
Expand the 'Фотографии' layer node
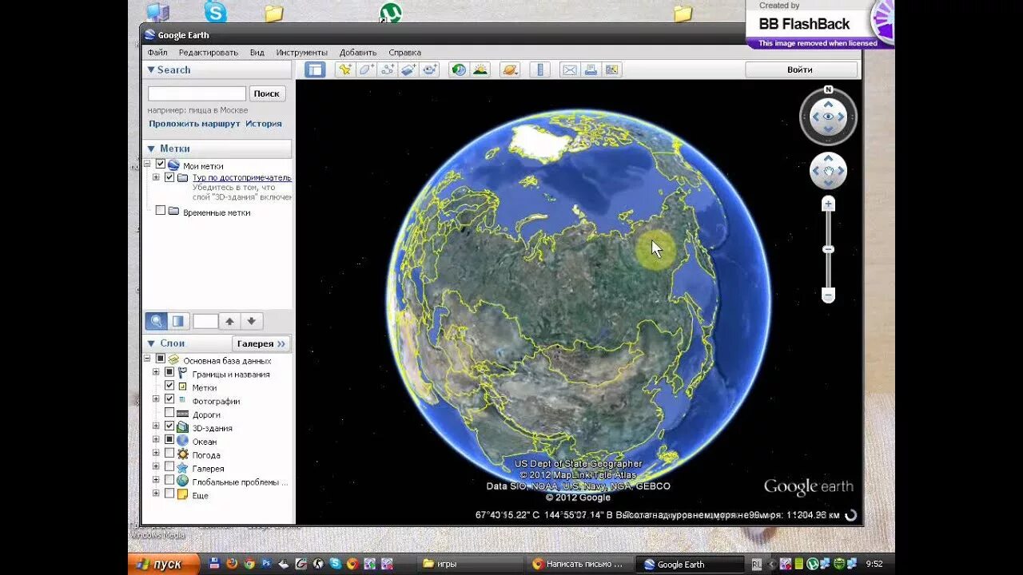coord(157,399)
